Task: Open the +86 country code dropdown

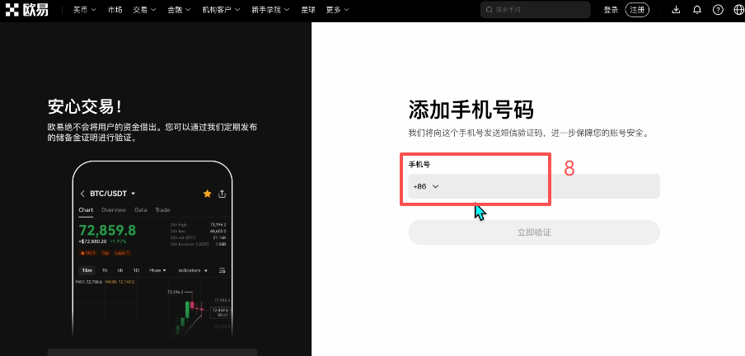Action: point(426,186)
